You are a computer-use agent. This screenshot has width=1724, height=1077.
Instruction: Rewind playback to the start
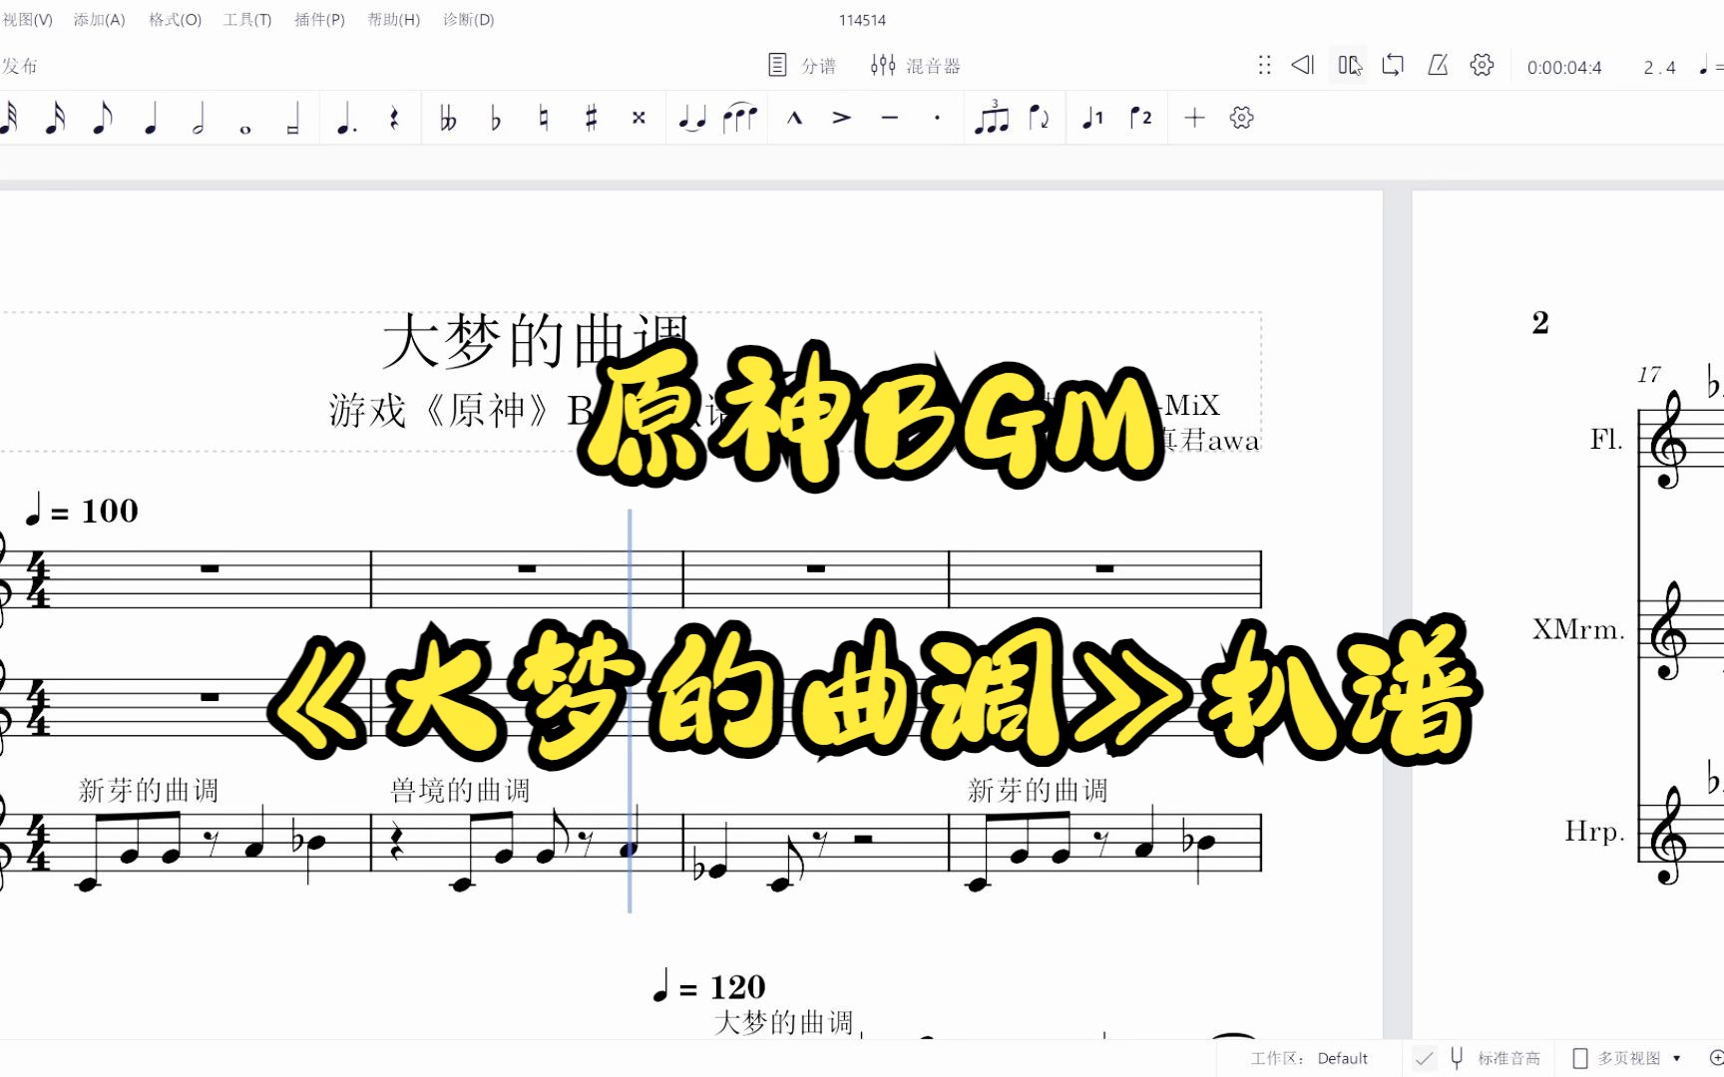tap(1302, 66)
